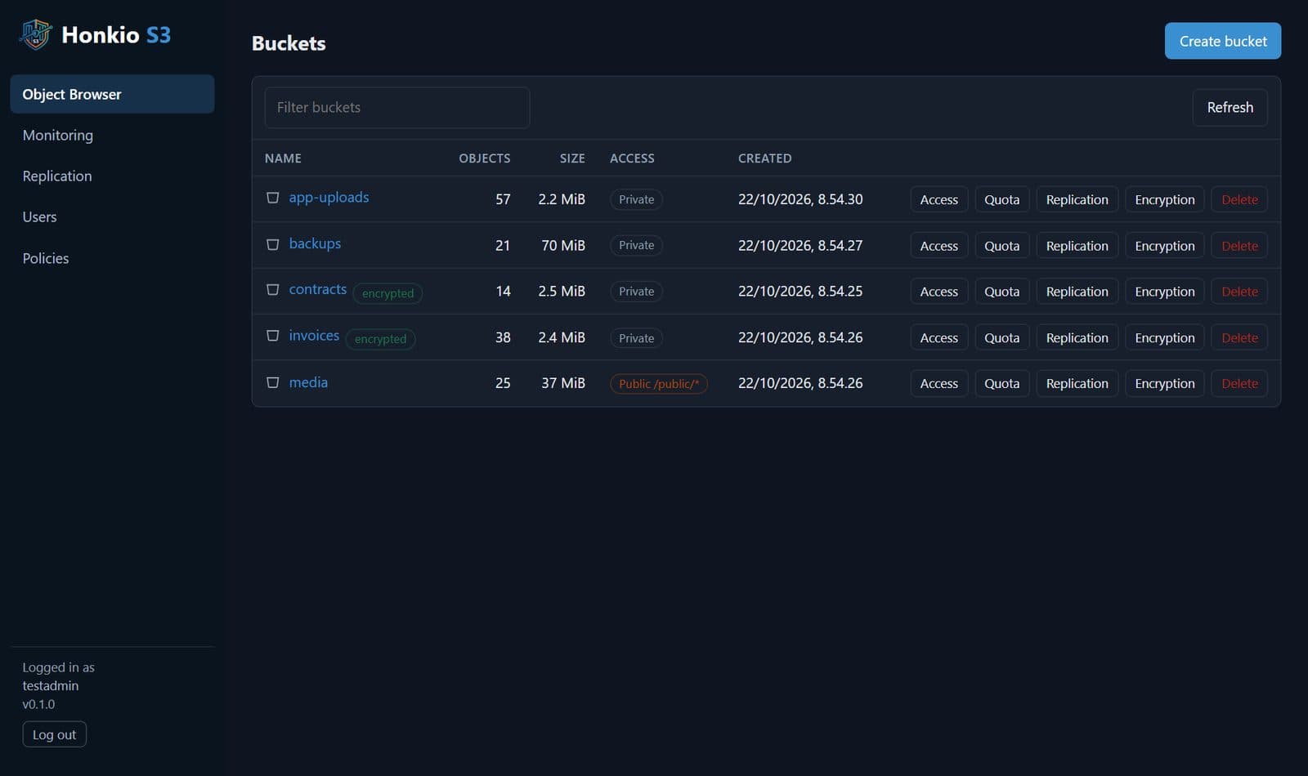Open Encryption settings for contracts
1308x776 pixels.
pyautogui.click(x=1165, y=292)
